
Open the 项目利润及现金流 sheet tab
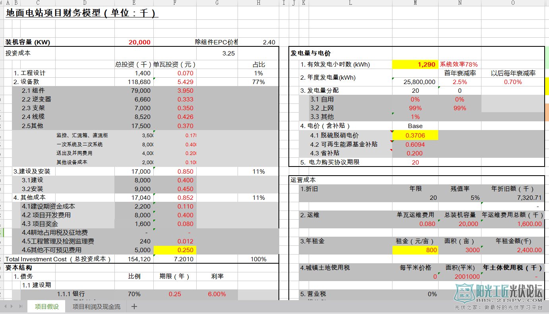tap(97, 306)
